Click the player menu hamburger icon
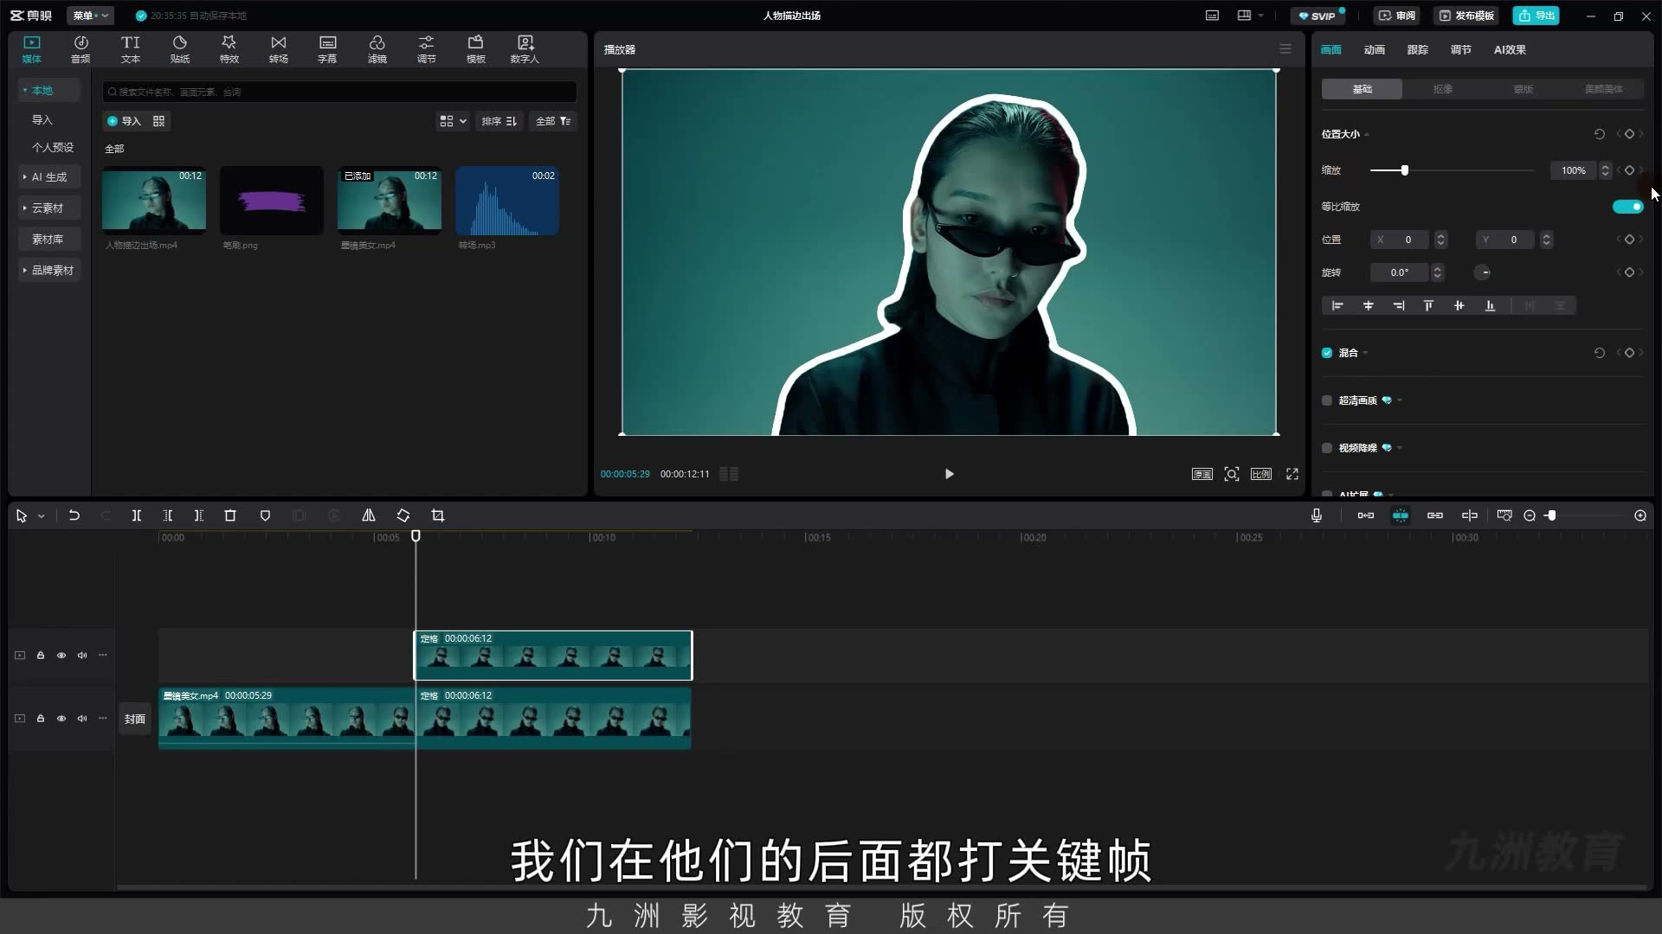Viewport: 1662px width, 934px height. (x=1285, y=49)
